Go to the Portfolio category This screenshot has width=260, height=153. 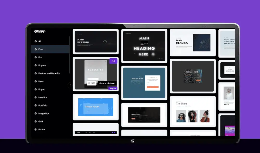43,106
